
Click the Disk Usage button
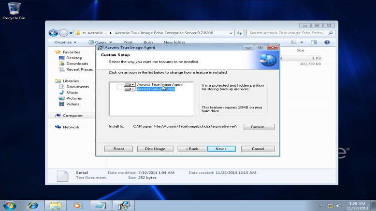[155, 149]
